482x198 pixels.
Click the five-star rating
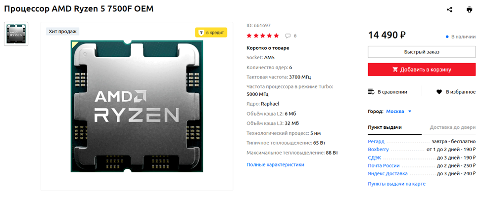point(263,36)
